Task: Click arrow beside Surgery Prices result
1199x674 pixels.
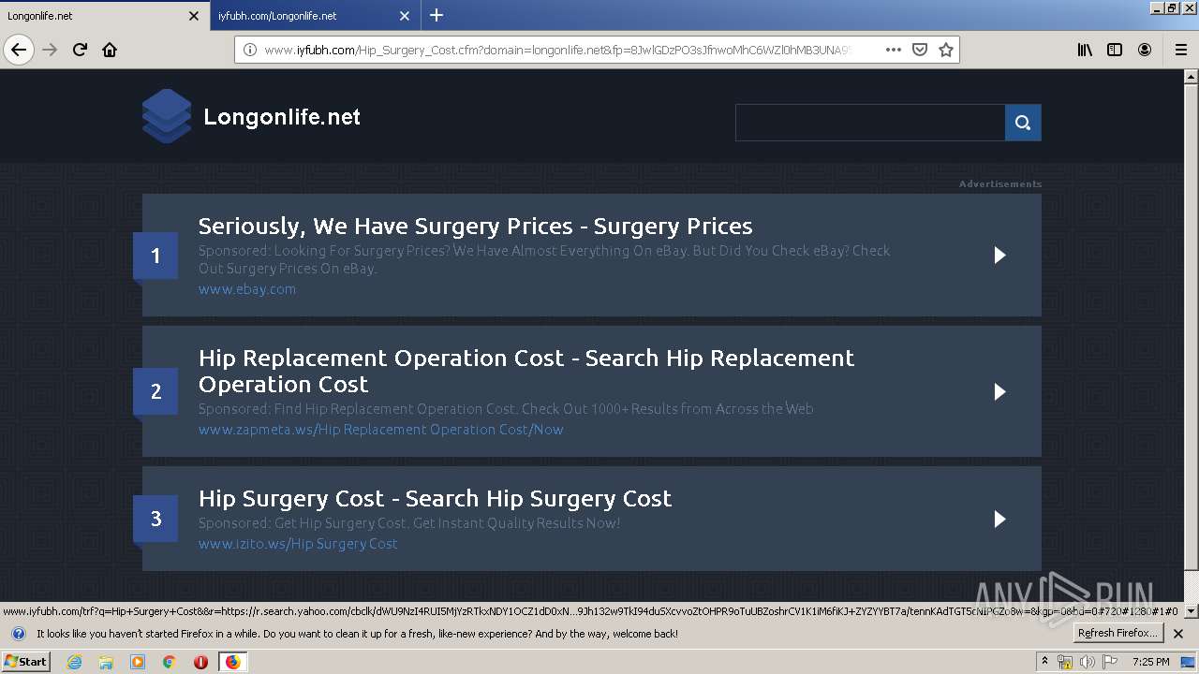Action: [999, 255]
